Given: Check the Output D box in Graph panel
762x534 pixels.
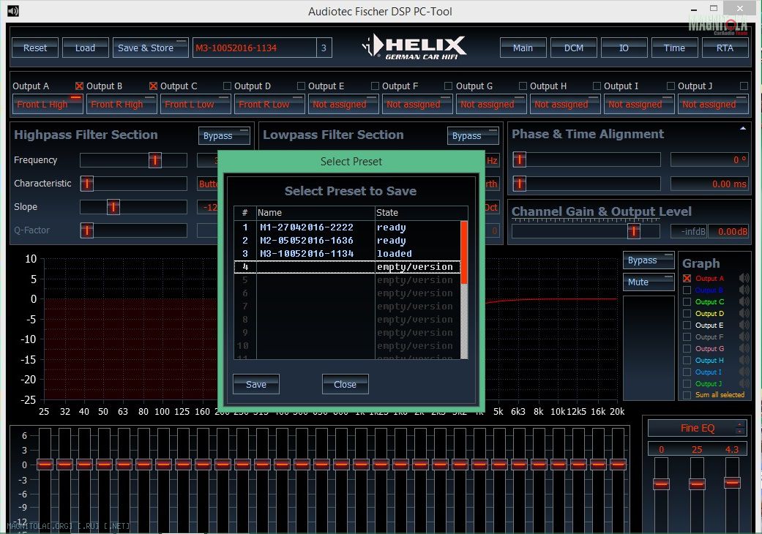Looking at the screenshot, I should click(687, 314).
